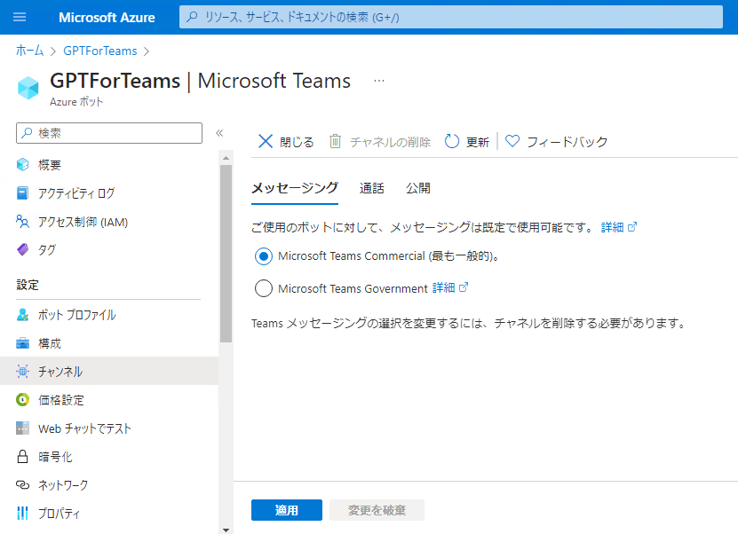This screenshot has height=534, width=738.
Task: Focus the top resource search field
Action: (x=451, y=17)
